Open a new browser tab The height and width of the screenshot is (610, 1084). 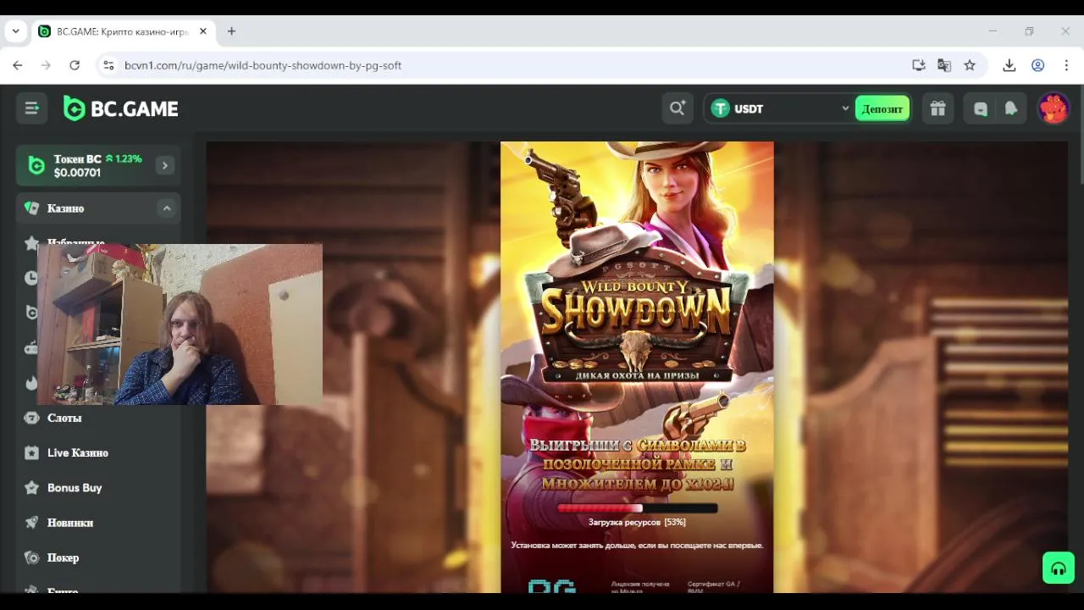[231, 31]
